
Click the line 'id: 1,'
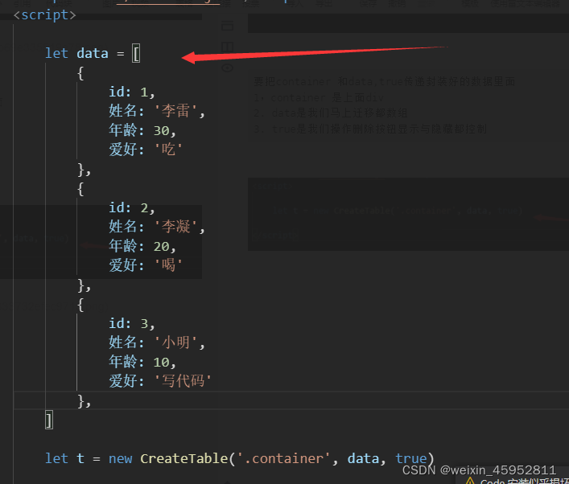tap(132, 92)
